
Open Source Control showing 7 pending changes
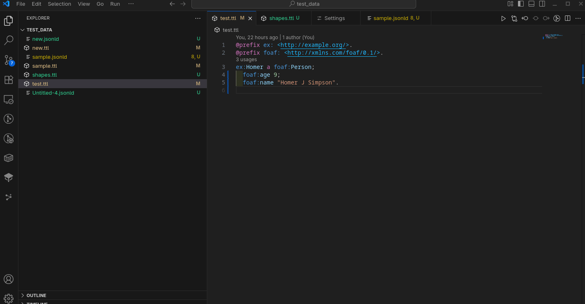tap(9, 60)
